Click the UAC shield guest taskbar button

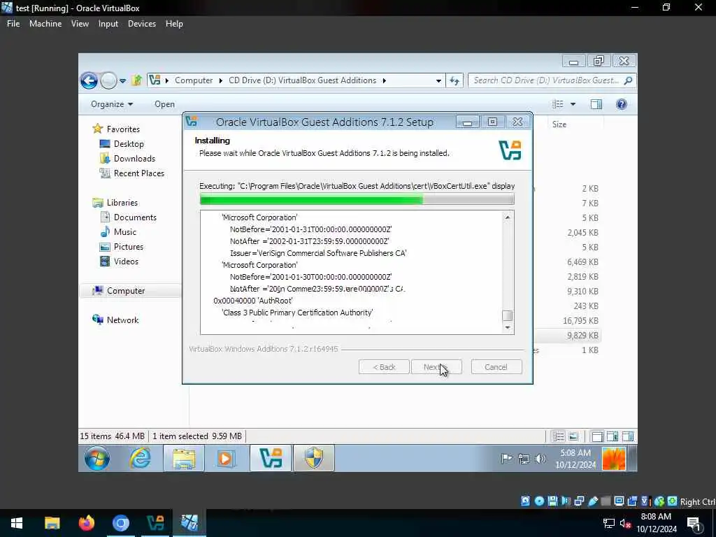coord(314,458)
